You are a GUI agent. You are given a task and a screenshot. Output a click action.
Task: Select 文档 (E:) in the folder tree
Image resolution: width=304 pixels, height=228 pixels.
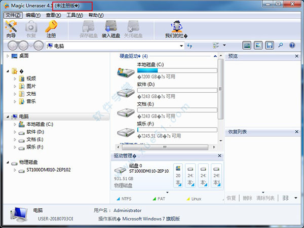coord(35,139)
